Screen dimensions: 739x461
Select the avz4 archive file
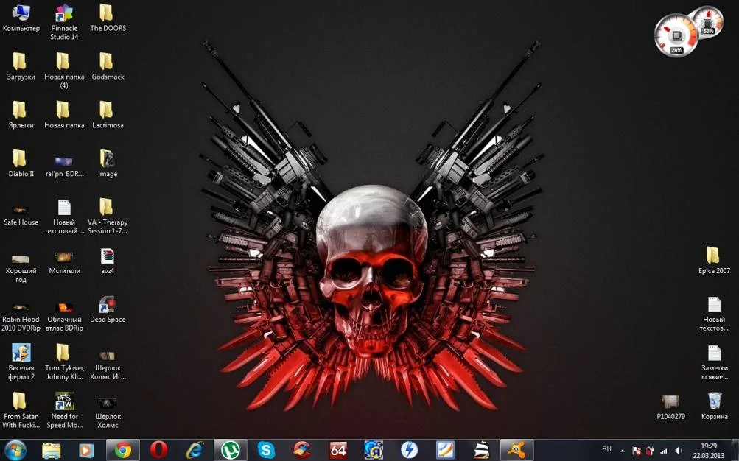pyautogui.click(x=108, y=261)
